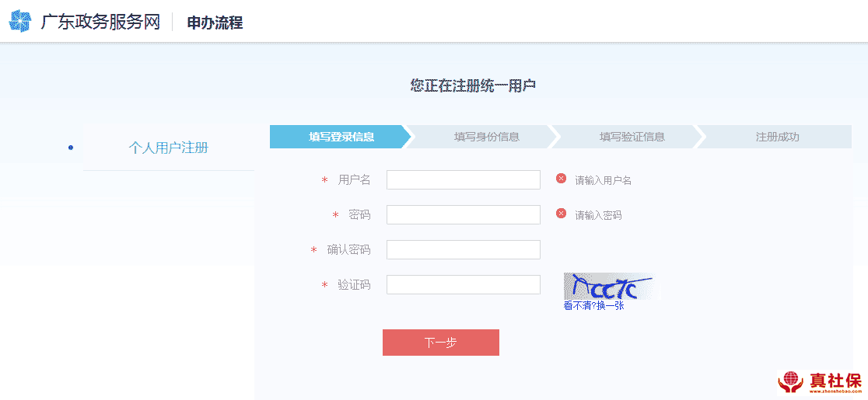Click the red error icon beside 用户名
The width and height of the screenshot is (868, 400).
(561, 179)
